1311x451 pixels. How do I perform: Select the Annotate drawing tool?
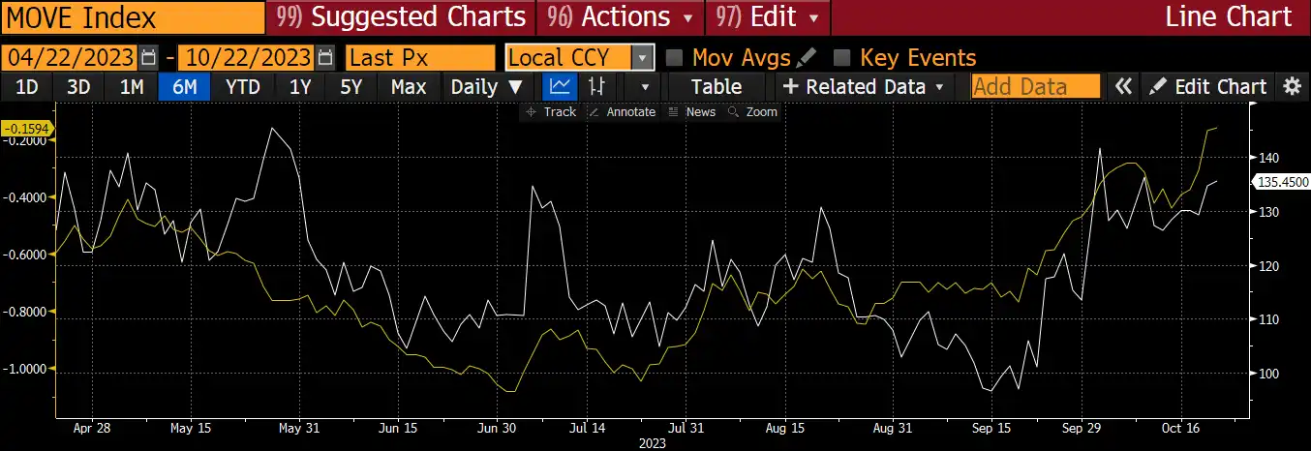click(622, 112)
